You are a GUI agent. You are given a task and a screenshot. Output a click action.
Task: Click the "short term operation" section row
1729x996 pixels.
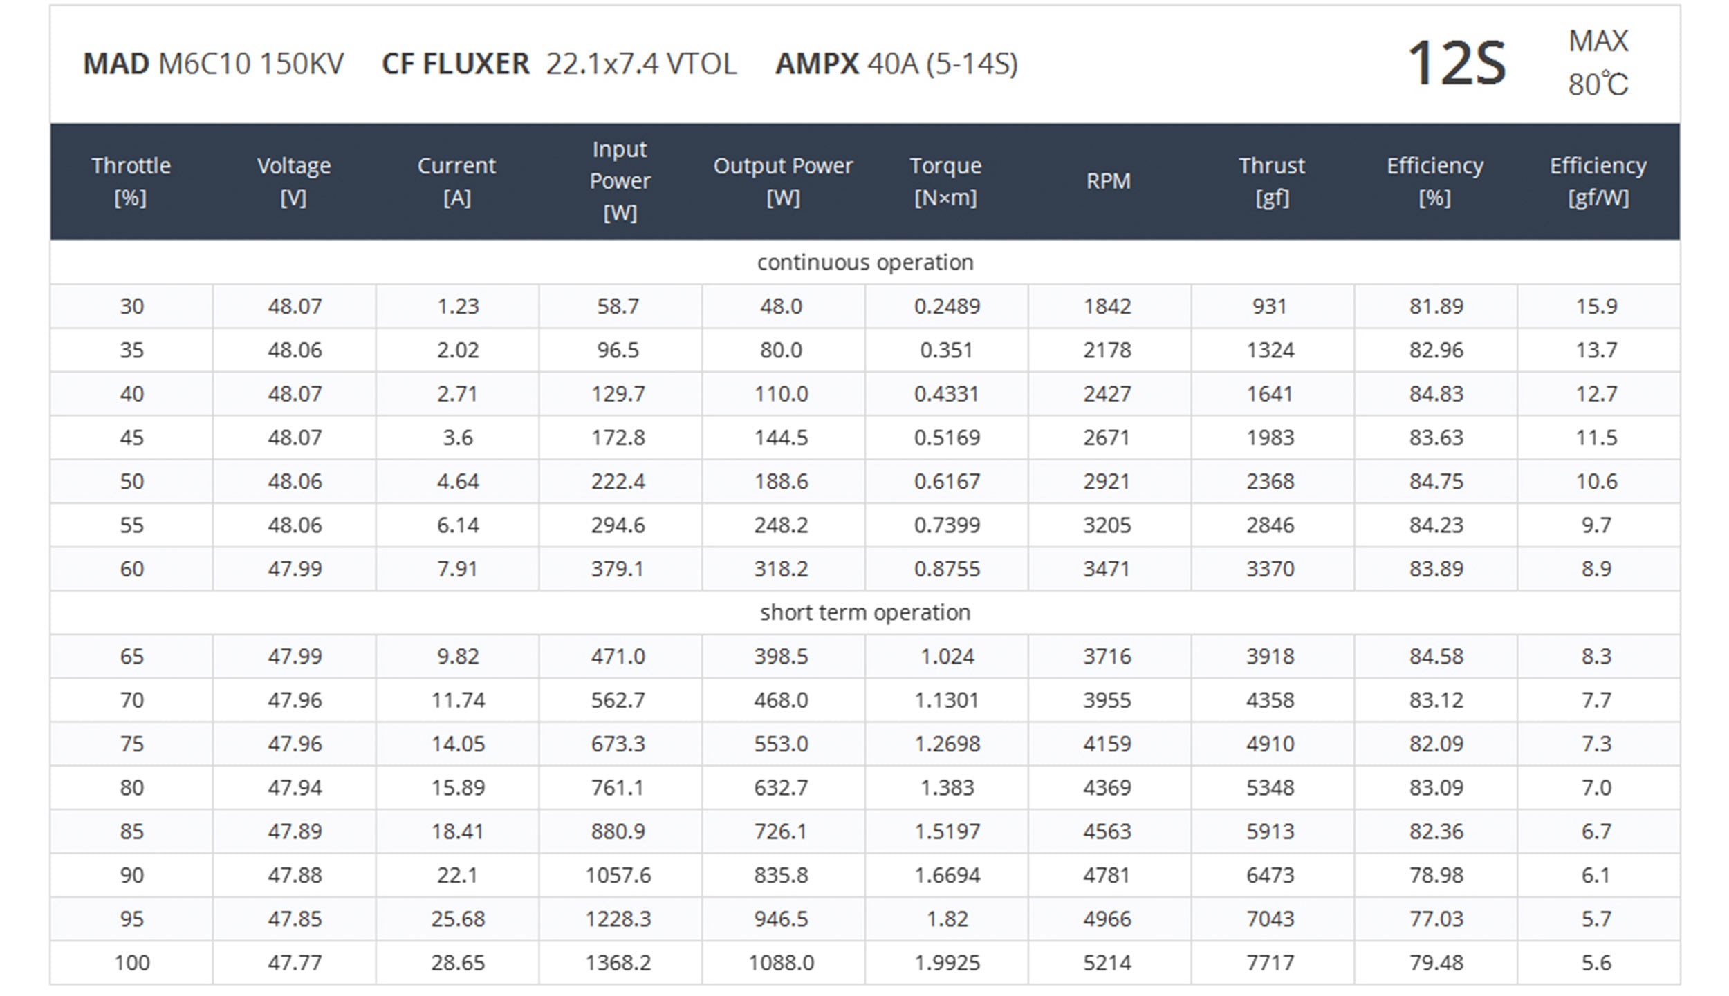[864, 612]
